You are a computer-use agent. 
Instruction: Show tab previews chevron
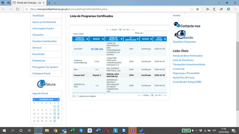[x=55, y=3]
